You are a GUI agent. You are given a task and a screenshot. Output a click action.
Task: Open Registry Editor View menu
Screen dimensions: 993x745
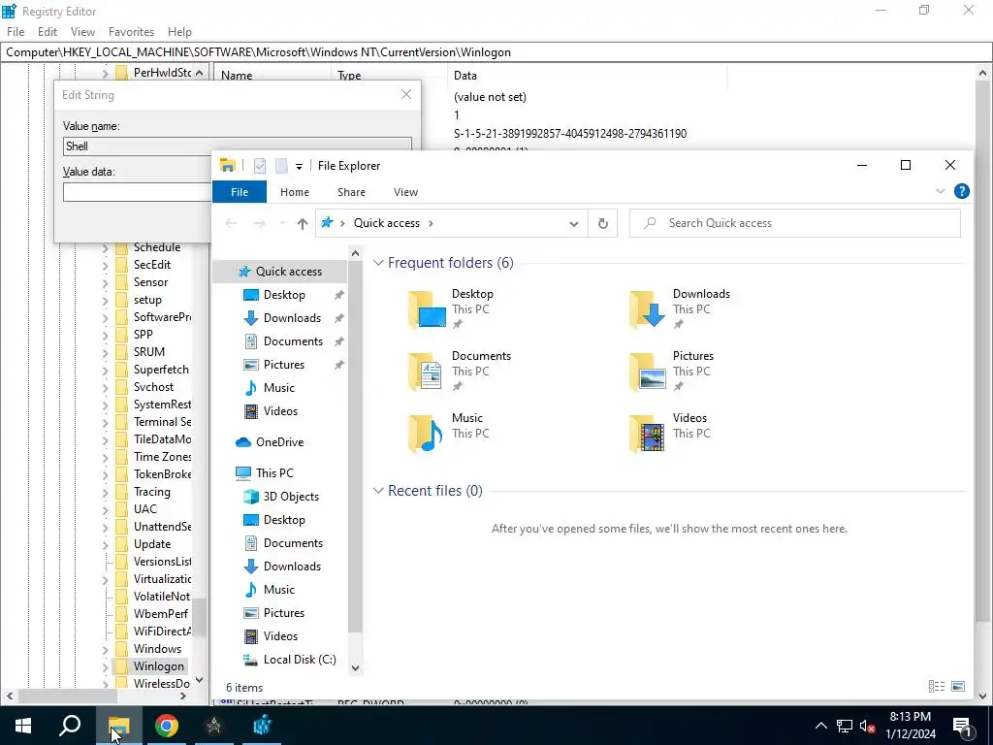point(82,32)
